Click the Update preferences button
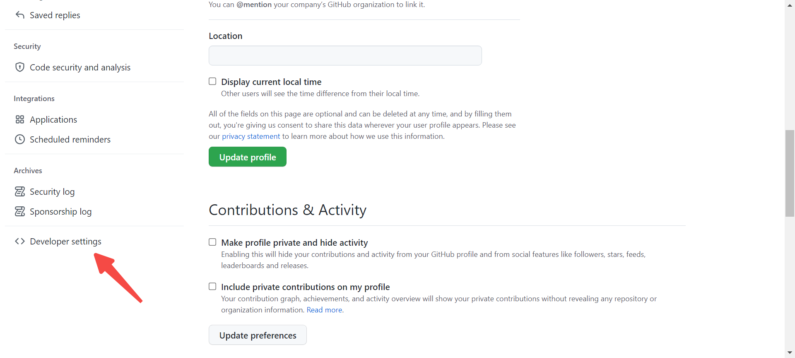 258,335
